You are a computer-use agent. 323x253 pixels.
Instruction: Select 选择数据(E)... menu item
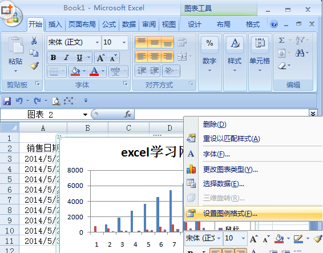253,183
